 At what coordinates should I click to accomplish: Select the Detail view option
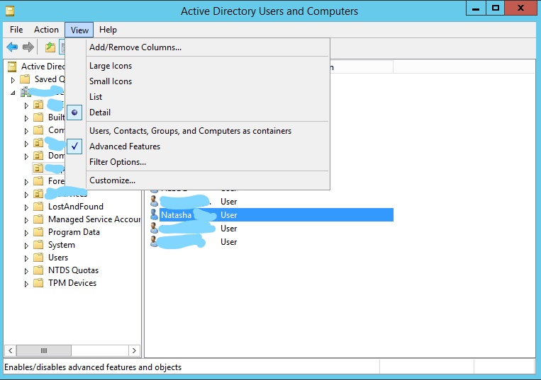point(100,113)
